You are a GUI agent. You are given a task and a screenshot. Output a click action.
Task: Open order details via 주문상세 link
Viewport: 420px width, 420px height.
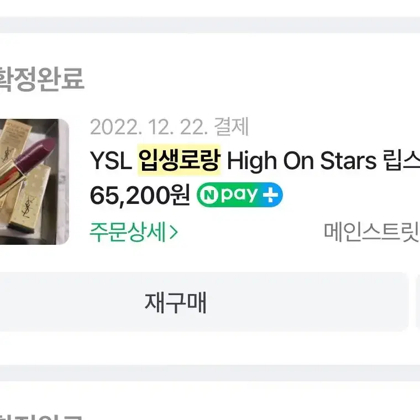133,232
